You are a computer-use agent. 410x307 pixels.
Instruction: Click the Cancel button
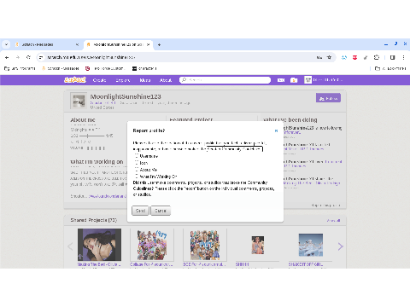161,211
